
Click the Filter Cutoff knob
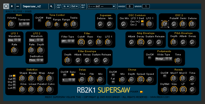click(81, 42)
